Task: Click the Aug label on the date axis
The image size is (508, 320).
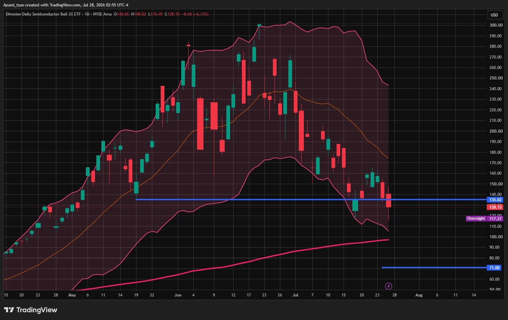Action: coord(419,295)
